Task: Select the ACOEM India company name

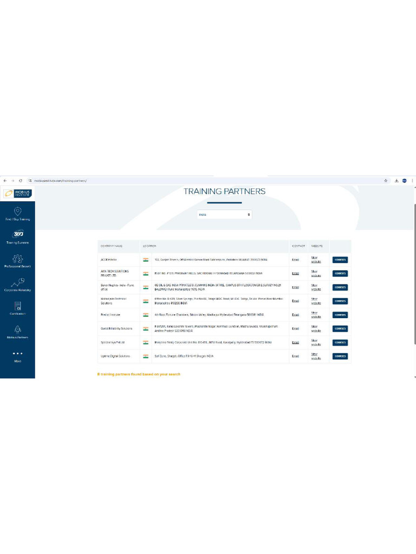Action: tap(108, 260)
